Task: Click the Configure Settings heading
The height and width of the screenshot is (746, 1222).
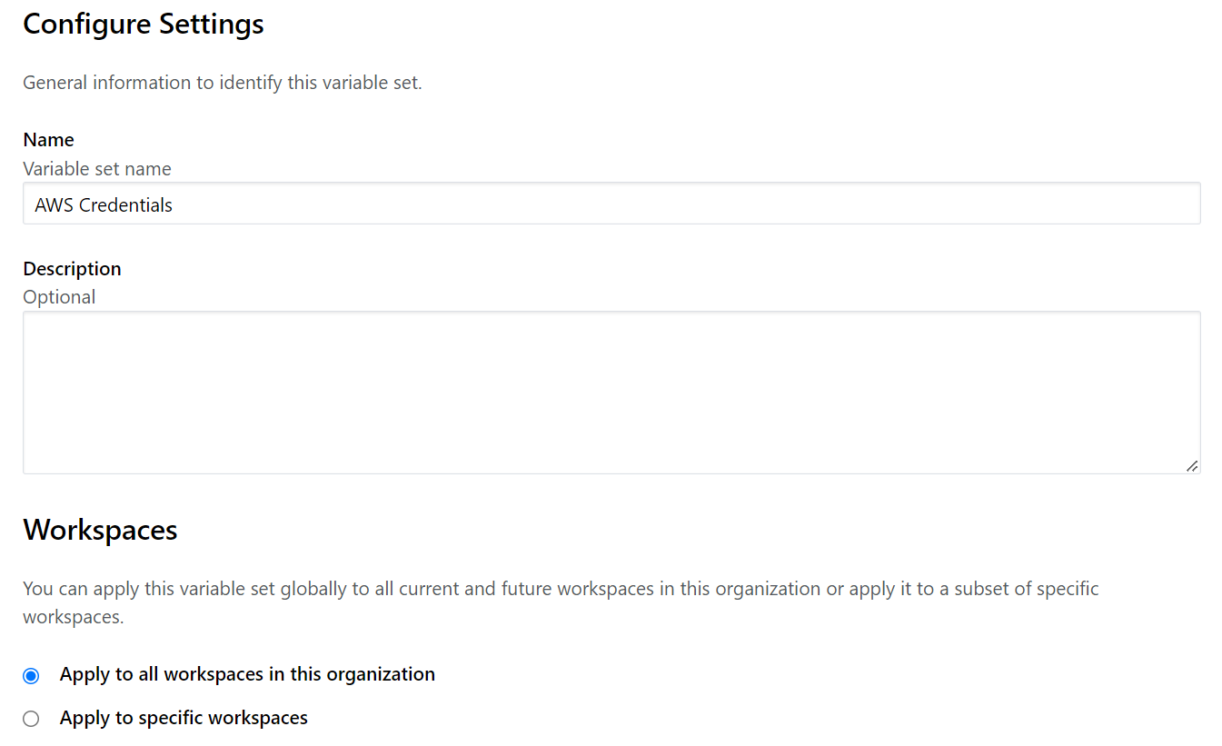Action: [144, 25]
